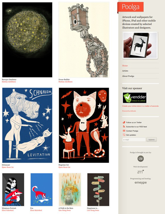This screenshot has width=165, height=214.
Task: Click the e-mail input field
Action: 134,139
